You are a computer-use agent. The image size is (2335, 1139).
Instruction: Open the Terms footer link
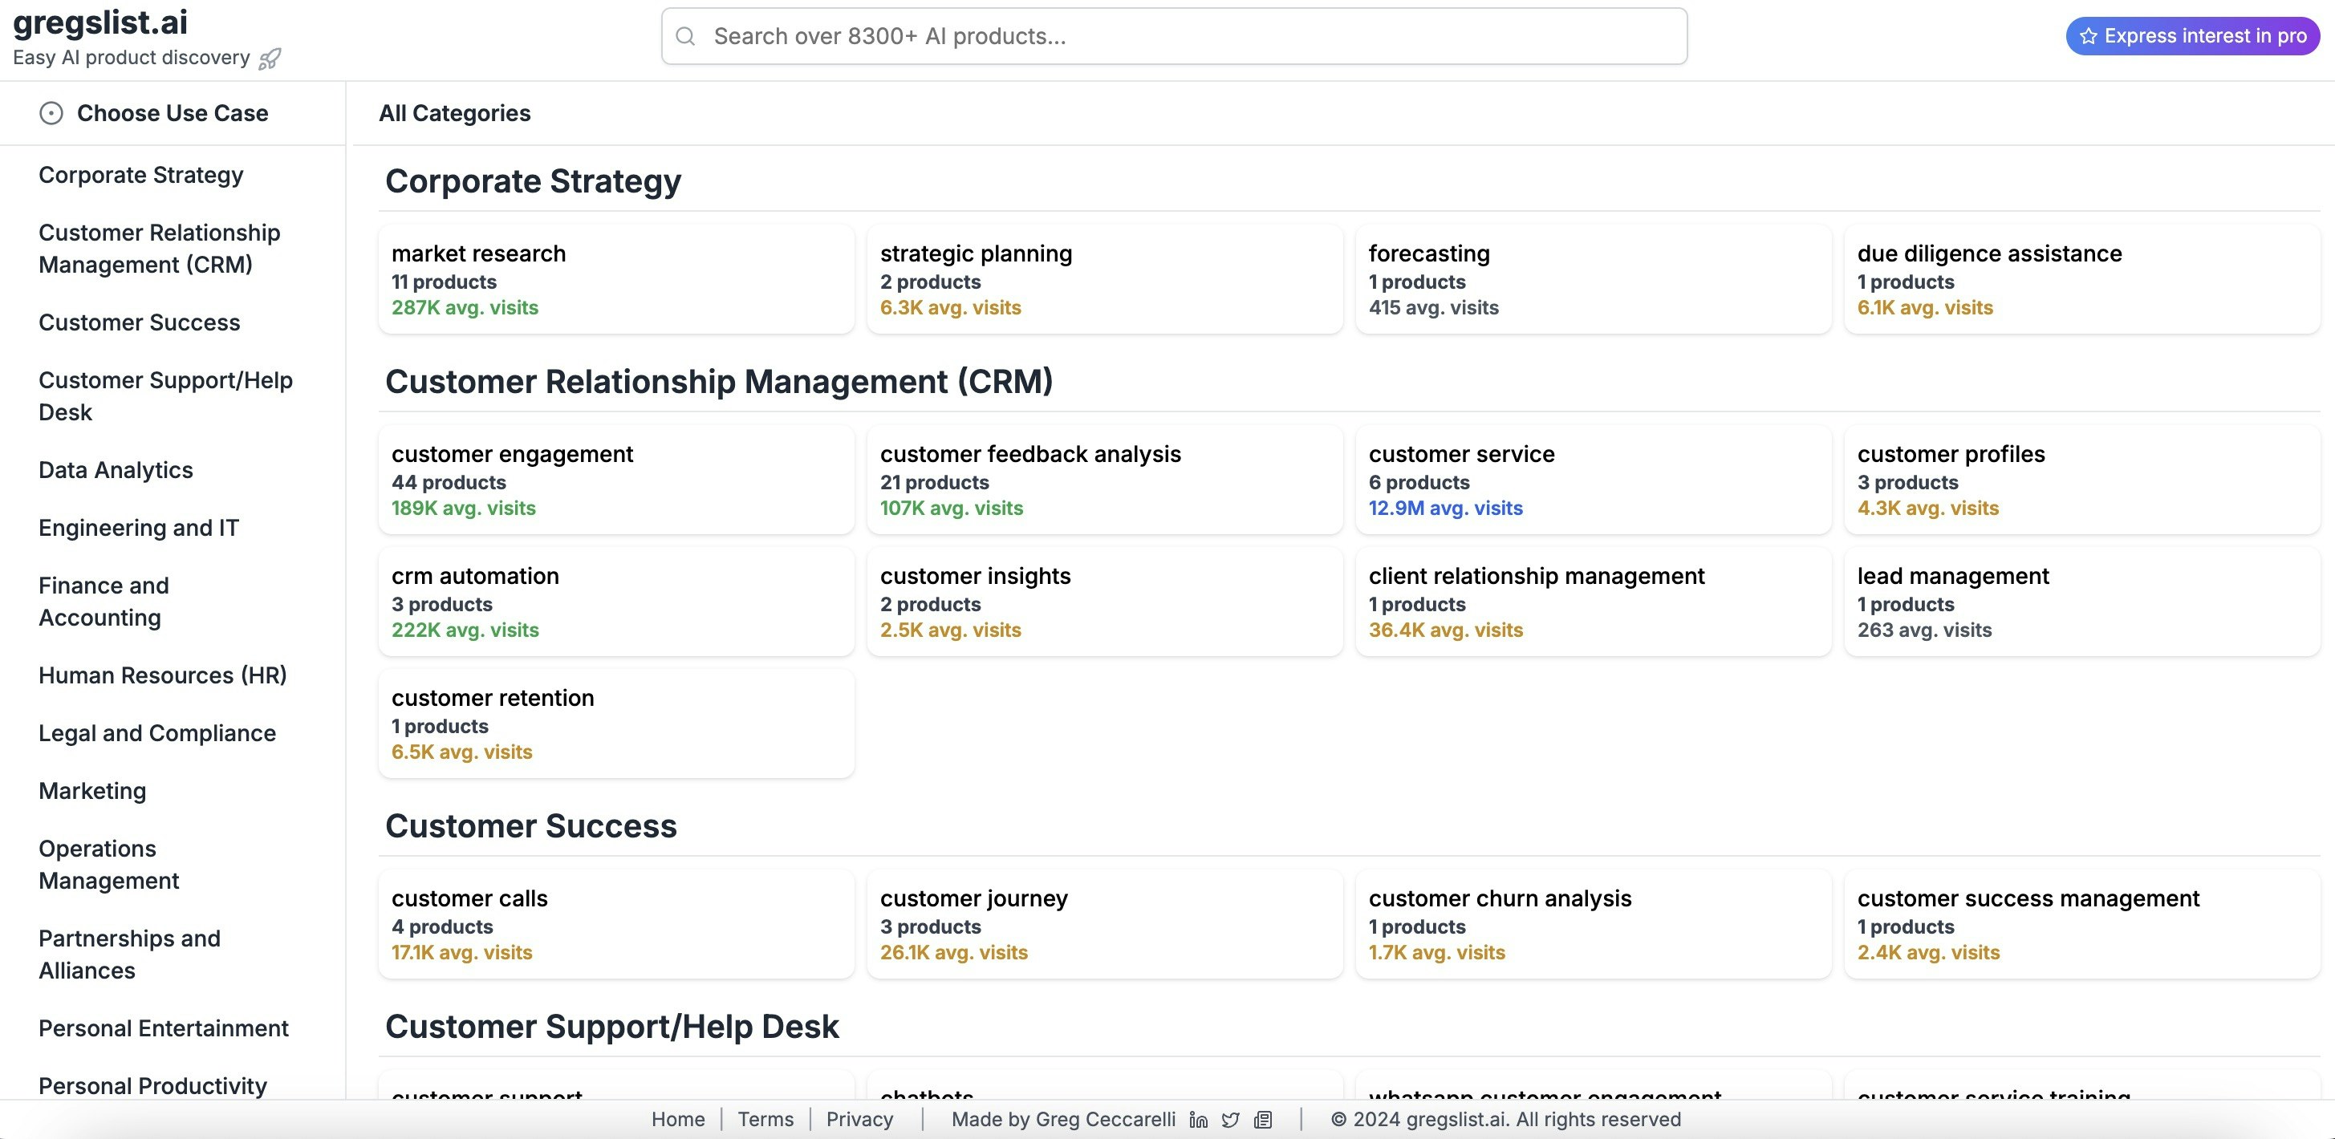pos(765,1120)
